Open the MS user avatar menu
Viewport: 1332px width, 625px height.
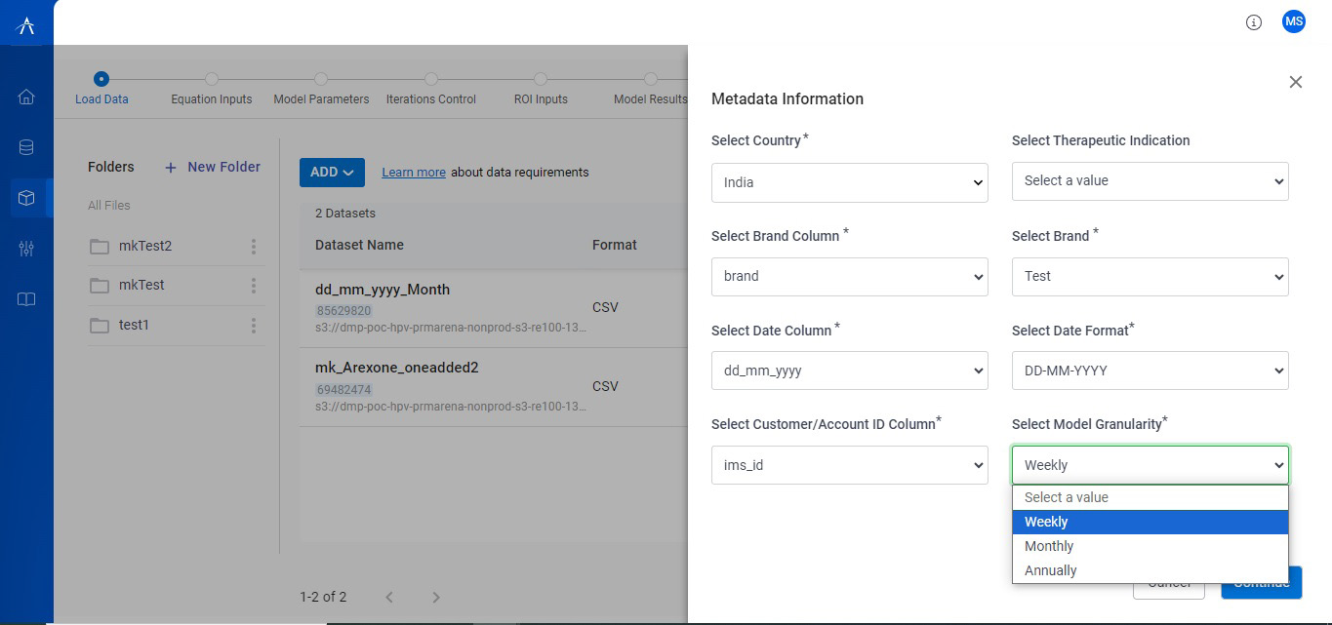pos(1293,21)
